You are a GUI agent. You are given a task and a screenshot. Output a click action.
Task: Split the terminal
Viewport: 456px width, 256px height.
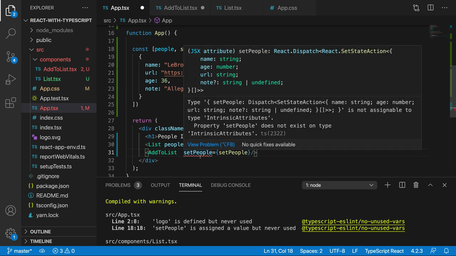pos(402,185)
